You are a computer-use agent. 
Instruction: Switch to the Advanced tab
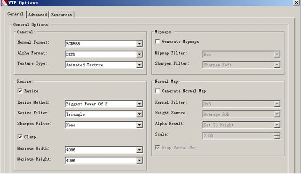[38, 15]
